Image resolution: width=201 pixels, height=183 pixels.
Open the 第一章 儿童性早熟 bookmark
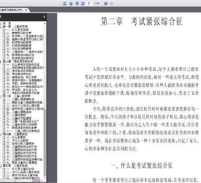click(x=15, y=26)
